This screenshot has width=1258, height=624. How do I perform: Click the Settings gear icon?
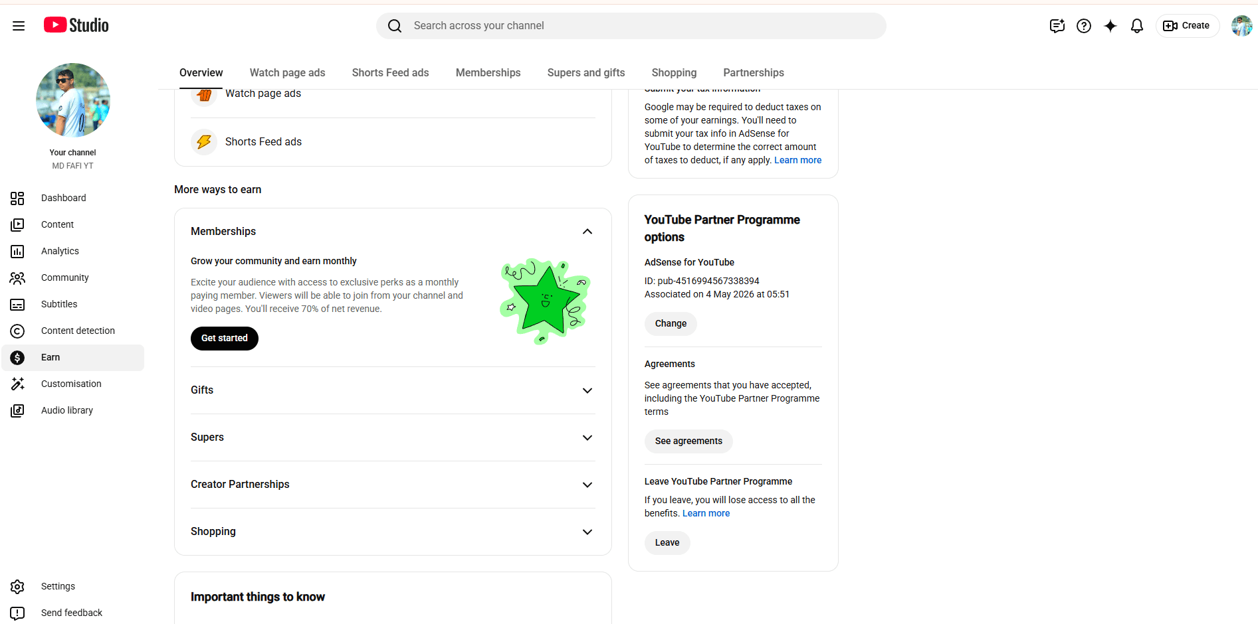(17, 587)
